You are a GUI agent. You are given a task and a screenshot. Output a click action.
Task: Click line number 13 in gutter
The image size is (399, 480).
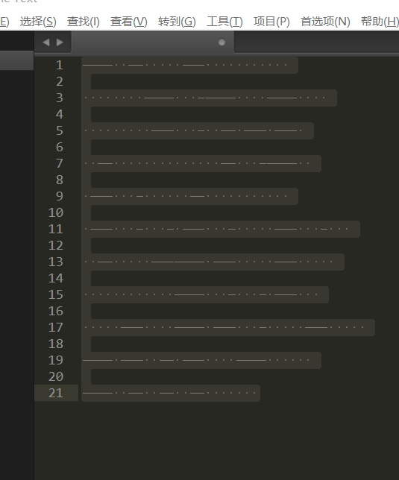pos(56,262)
